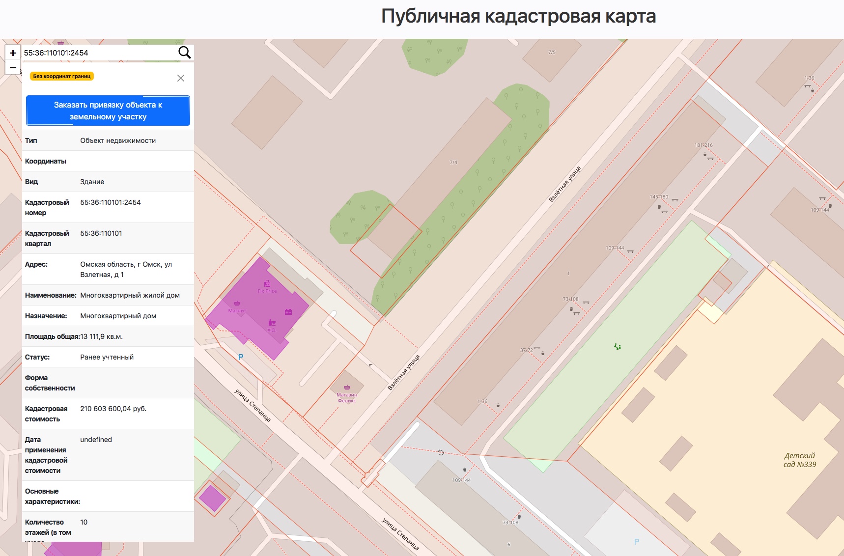Screen dimensions: 844x556
Task: Click the entrance label 145-180
Action: 659,197
